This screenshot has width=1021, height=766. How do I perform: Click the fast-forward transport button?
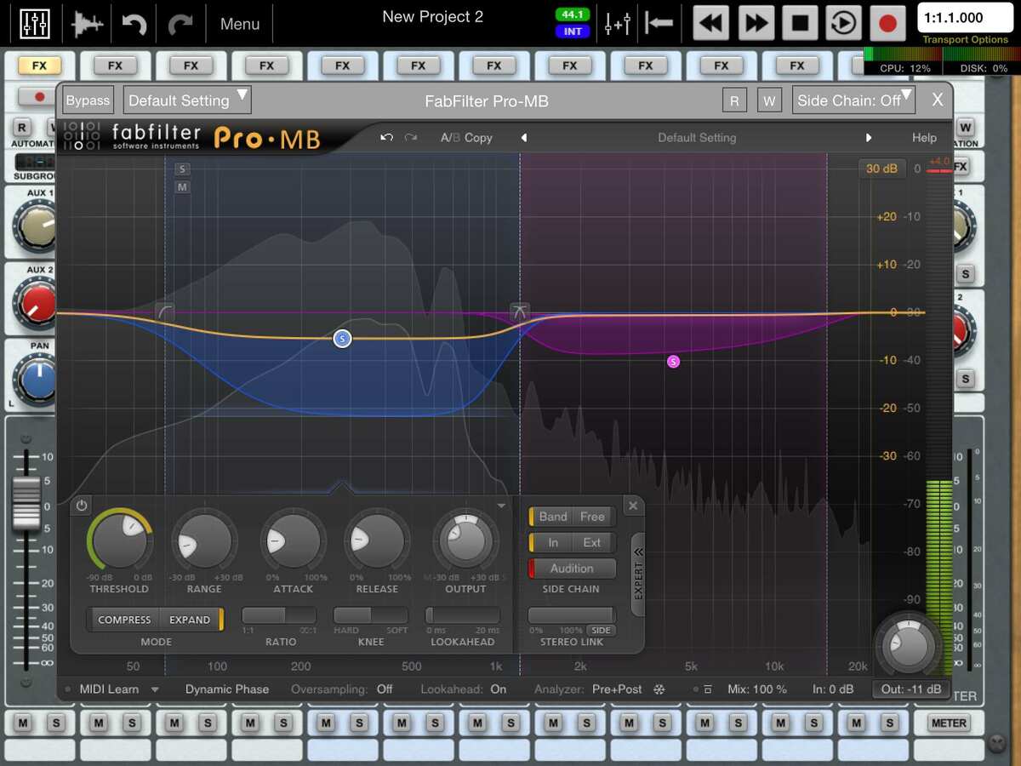click(756, 23)
